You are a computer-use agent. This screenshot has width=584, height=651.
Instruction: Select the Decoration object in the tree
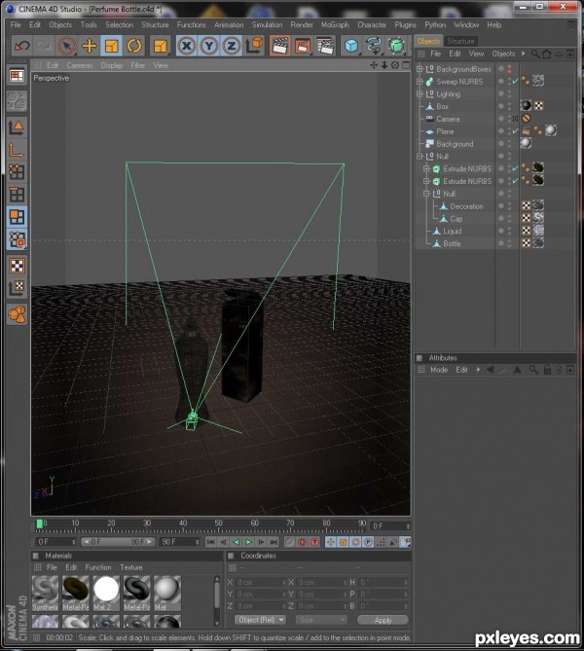tap(466, 206)
